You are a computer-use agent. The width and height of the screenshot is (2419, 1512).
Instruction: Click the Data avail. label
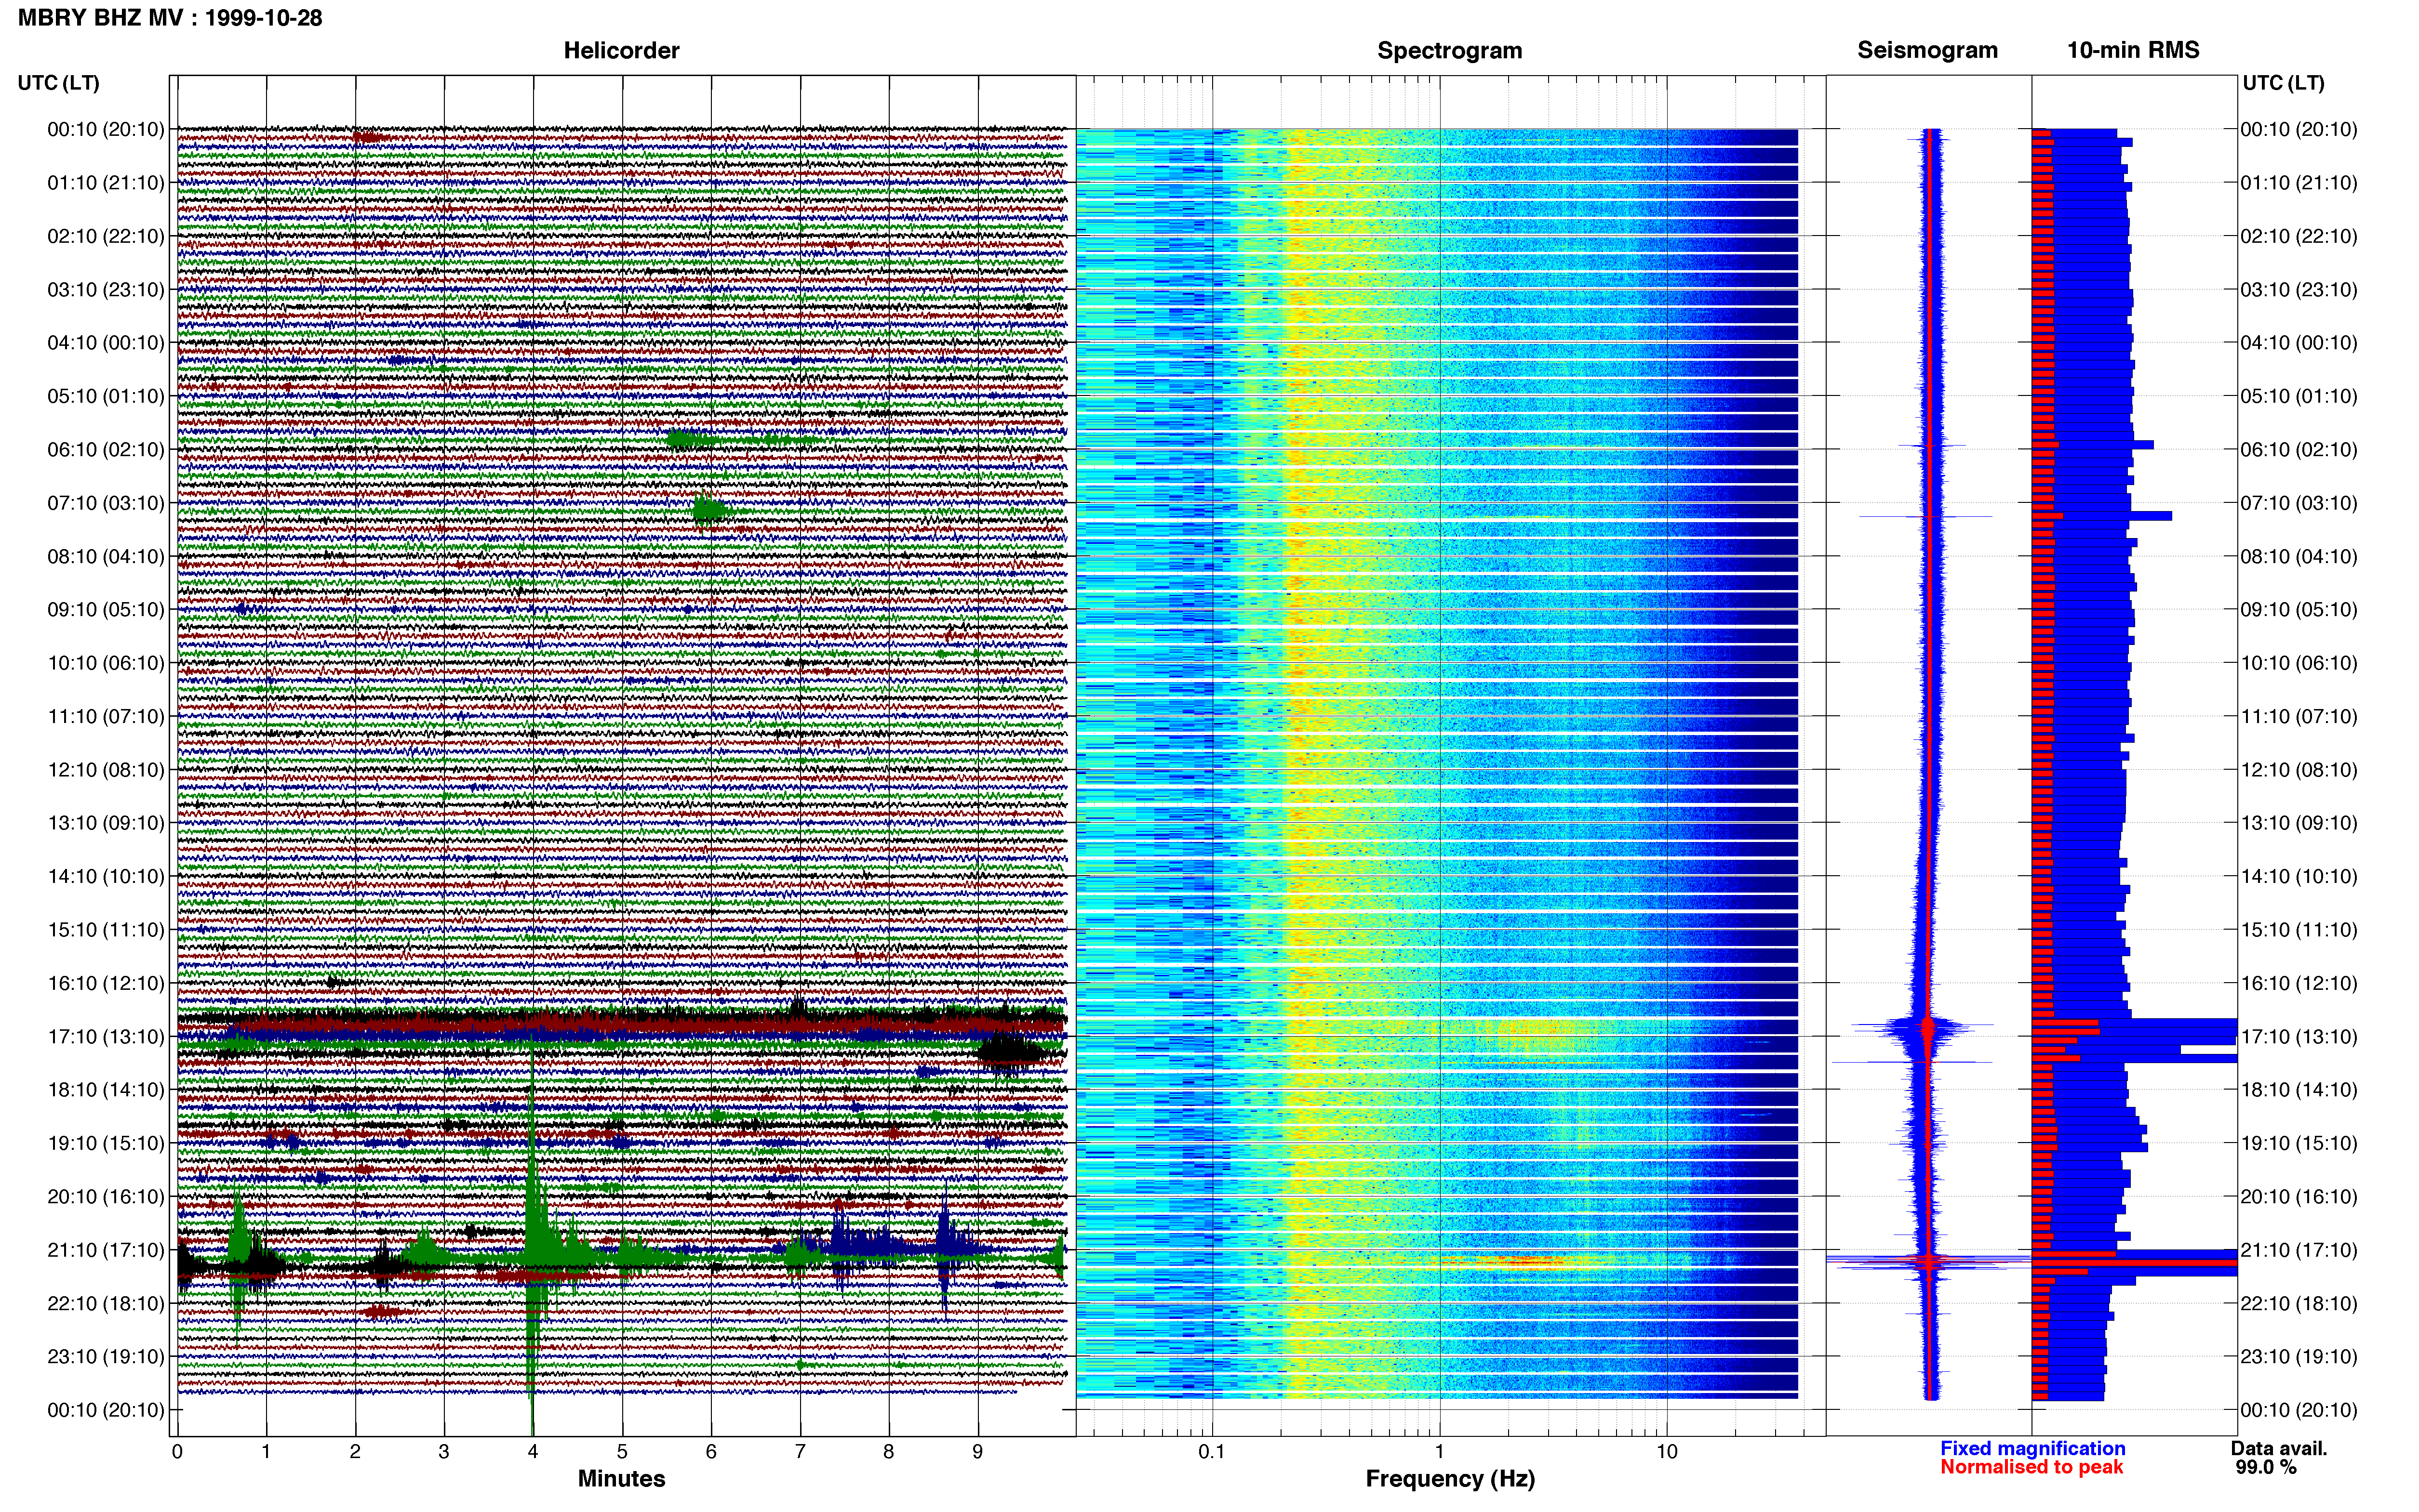(x=2280, y=1449)
